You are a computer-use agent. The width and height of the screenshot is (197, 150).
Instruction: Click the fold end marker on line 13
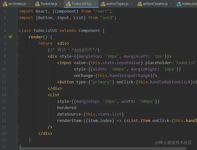(17, 88)
